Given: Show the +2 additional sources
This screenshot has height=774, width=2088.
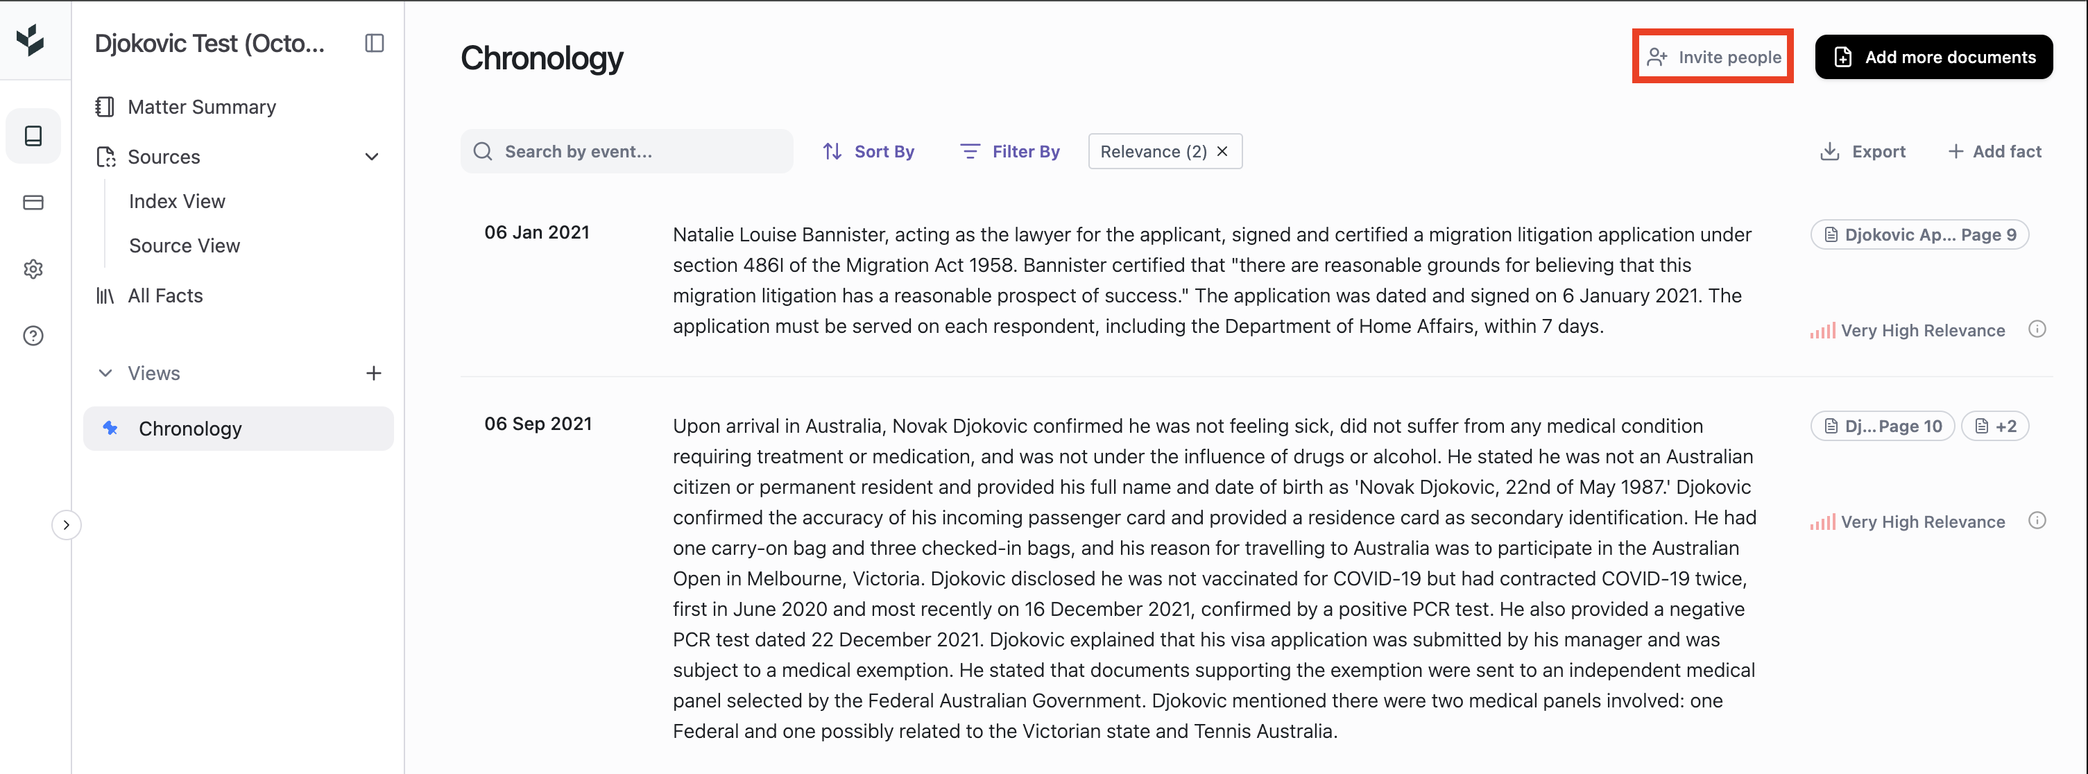Looking at the screenshot, I should click(x=1995, y=427).
